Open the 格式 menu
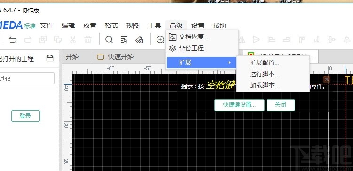 tap(111, 25)
